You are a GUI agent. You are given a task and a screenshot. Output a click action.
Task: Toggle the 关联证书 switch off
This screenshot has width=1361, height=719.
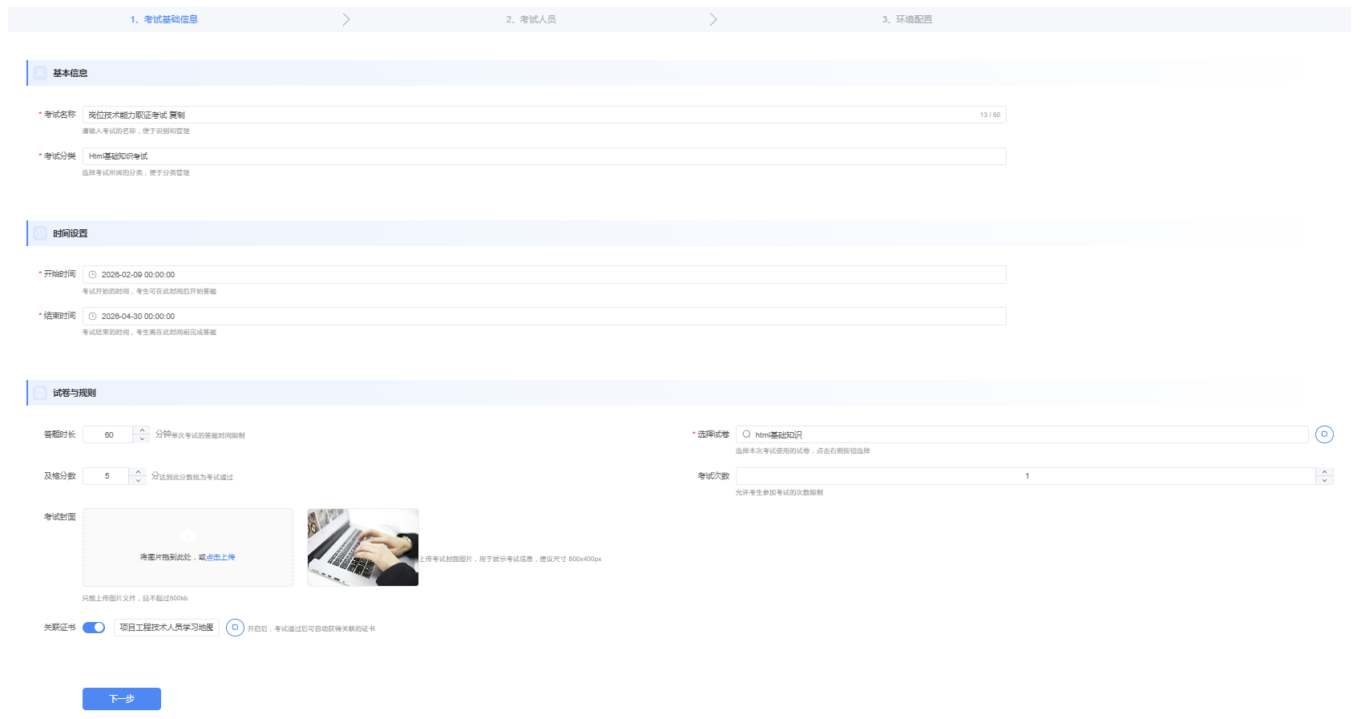click(94, 628)
